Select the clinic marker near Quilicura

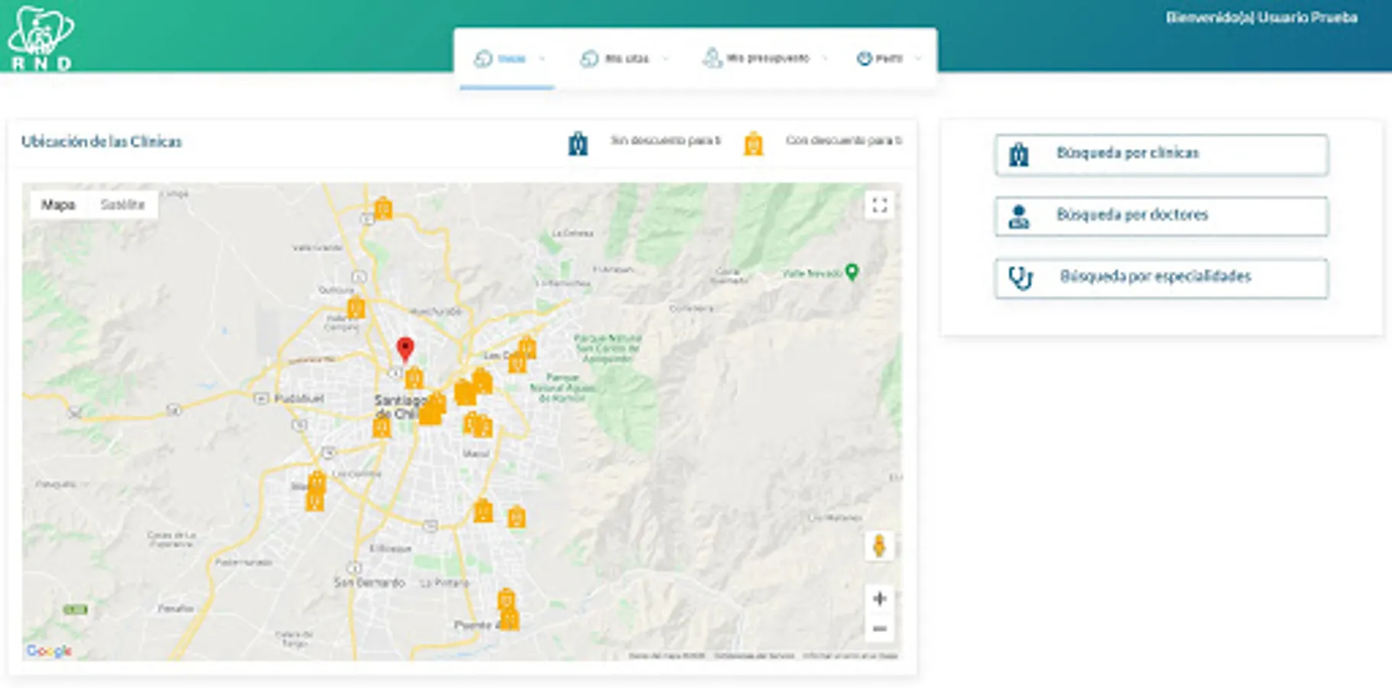[355, 307]
